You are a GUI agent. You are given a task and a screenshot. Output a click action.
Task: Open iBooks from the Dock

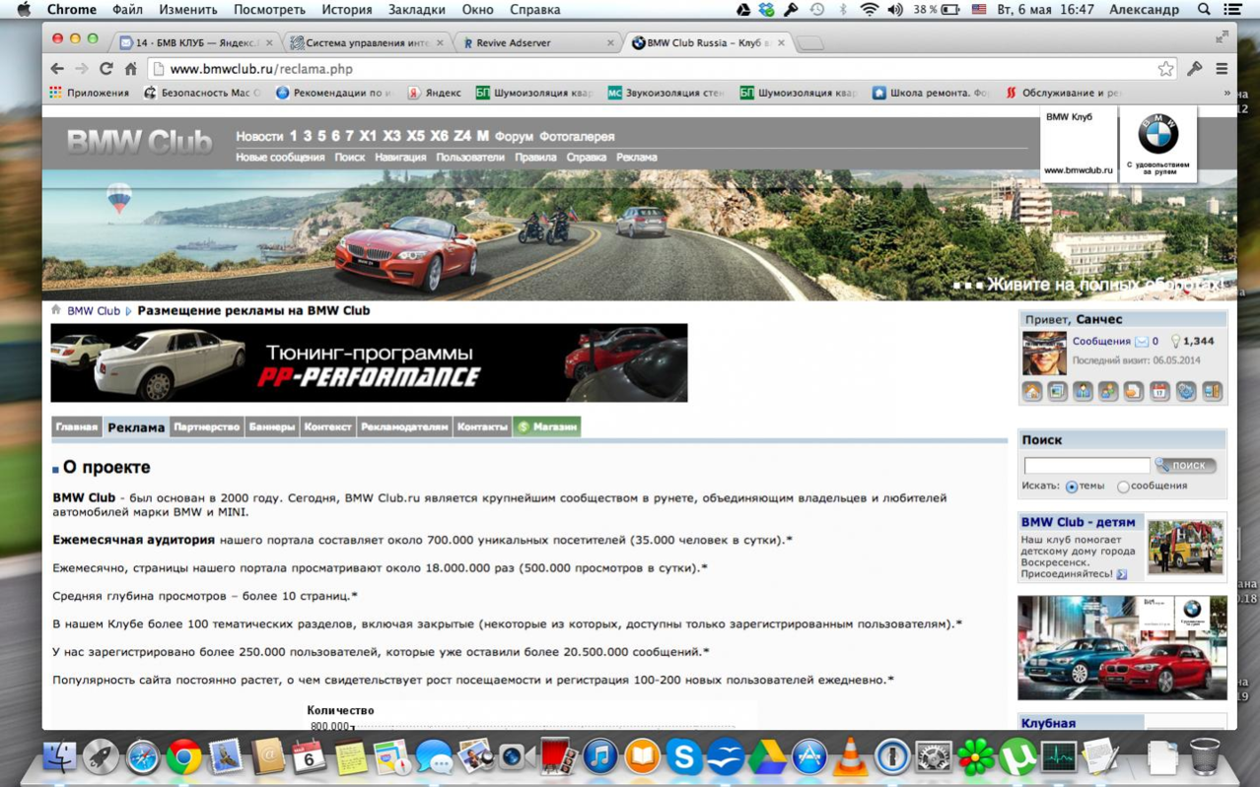(642, 756)
